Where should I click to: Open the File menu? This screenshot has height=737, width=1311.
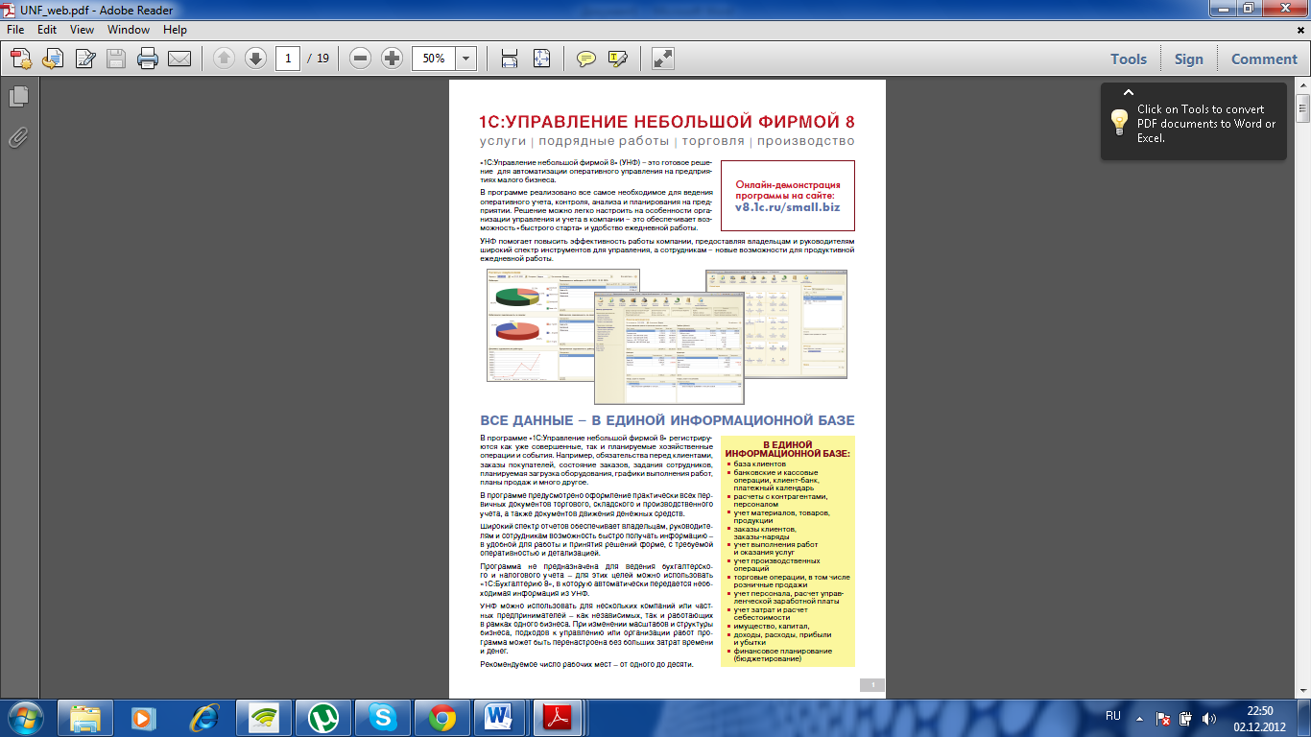pyautogui.click(x=16, y=30)
